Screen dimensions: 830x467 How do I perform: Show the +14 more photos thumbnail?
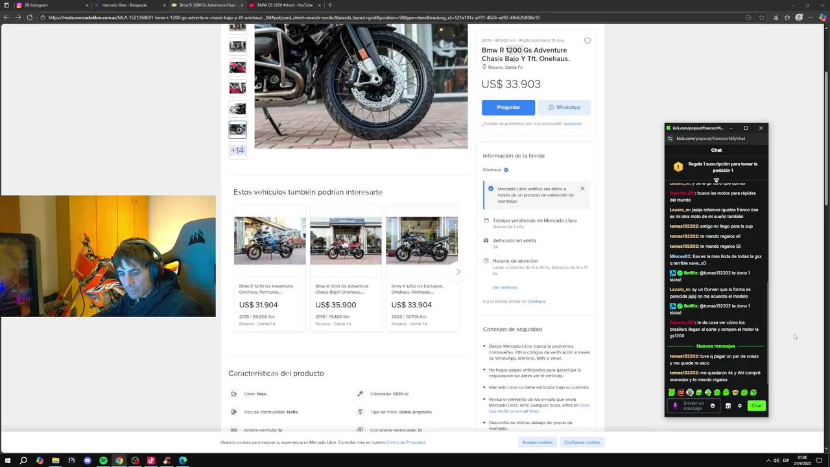tap(237, 150)
